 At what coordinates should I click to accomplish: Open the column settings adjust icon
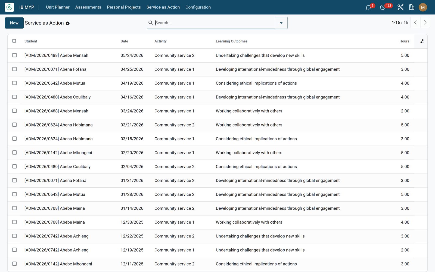[x=422, y=41]
